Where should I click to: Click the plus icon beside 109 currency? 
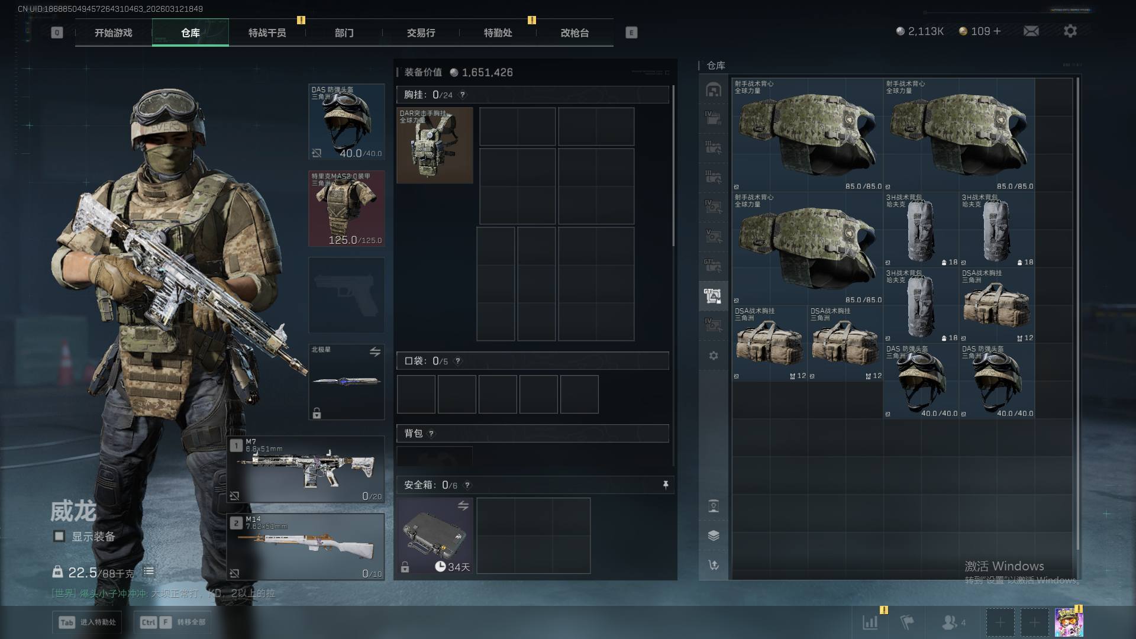coord(997,31)
